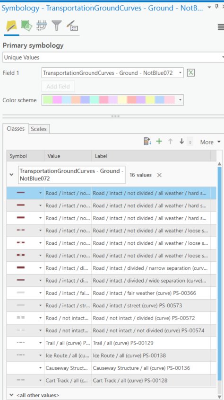Click the Label column header
The image size is (224, 400).
[x=151, y=156]
